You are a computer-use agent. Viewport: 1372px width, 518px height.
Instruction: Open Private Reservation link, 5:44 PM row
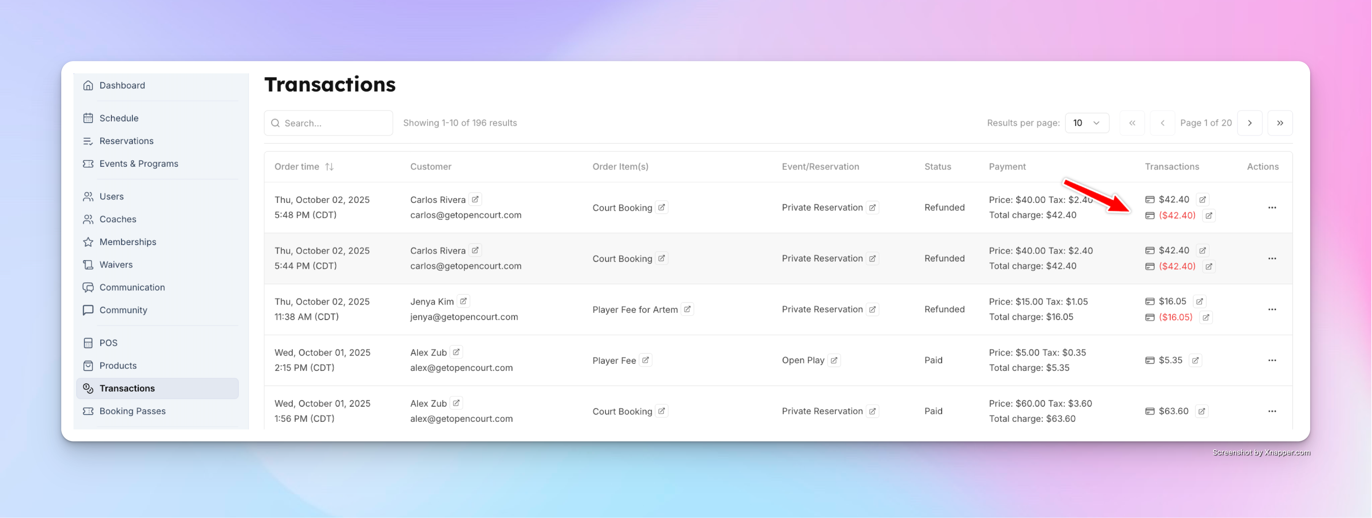(x=873, y=258)
